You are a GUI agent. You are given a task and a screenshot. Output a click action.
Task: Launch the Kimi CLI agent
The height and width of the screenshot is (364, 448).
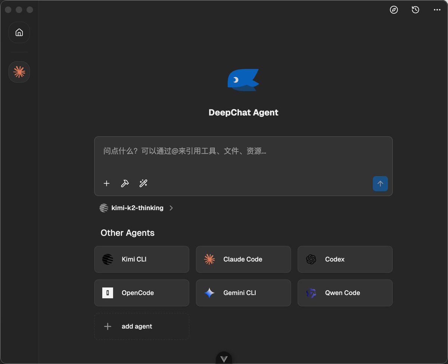coord(141,259)
